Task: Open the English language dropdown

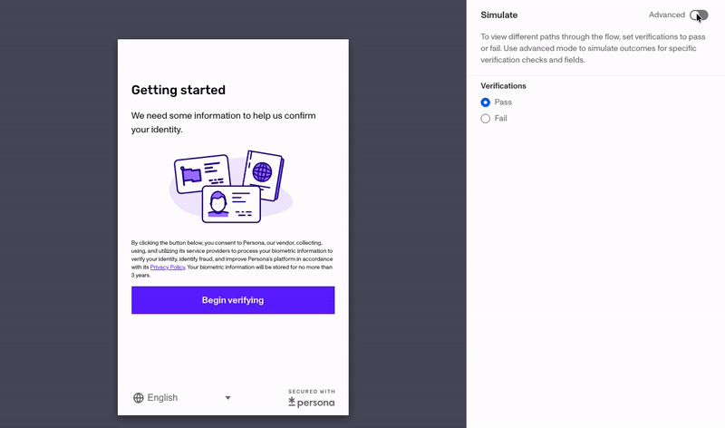Action: 182,397
